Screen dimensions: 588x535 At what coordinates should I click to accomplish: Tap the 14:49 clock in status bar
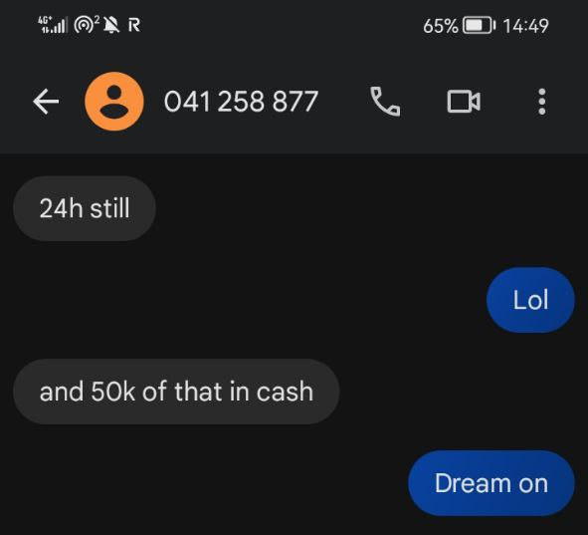coord(525,26)
